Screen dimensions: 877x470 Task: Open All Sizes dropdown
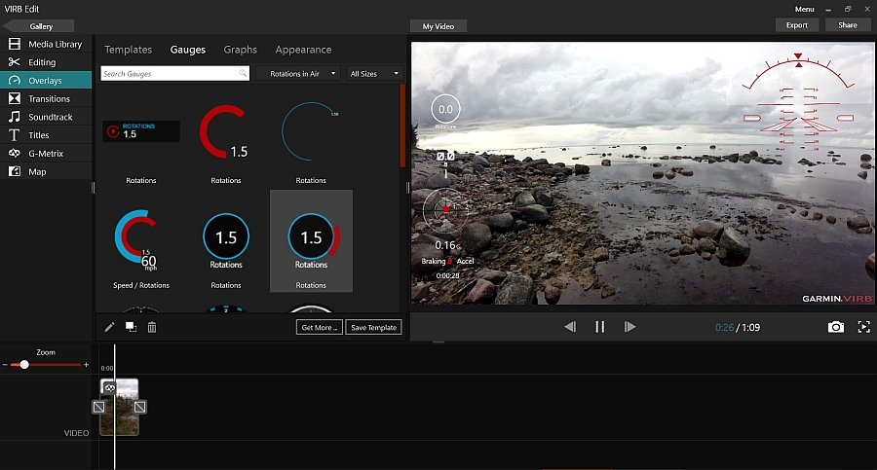374,73
